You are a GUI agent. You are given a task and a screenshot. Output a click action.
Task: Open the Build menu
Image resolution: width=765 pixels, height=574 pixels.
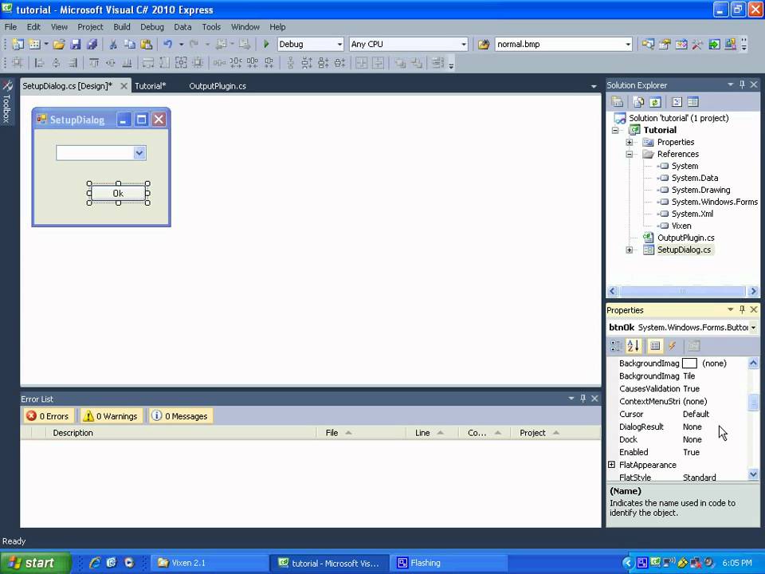(x=121, y=27)
